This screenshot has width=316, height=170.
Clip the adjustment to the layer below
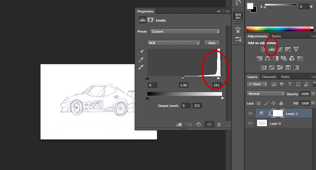(179, 125)
